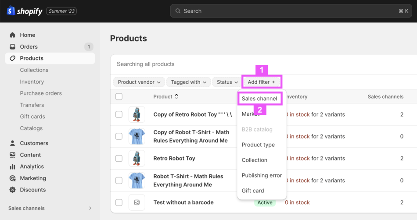Click the Summer '23 edition badge

coord(61,11)
